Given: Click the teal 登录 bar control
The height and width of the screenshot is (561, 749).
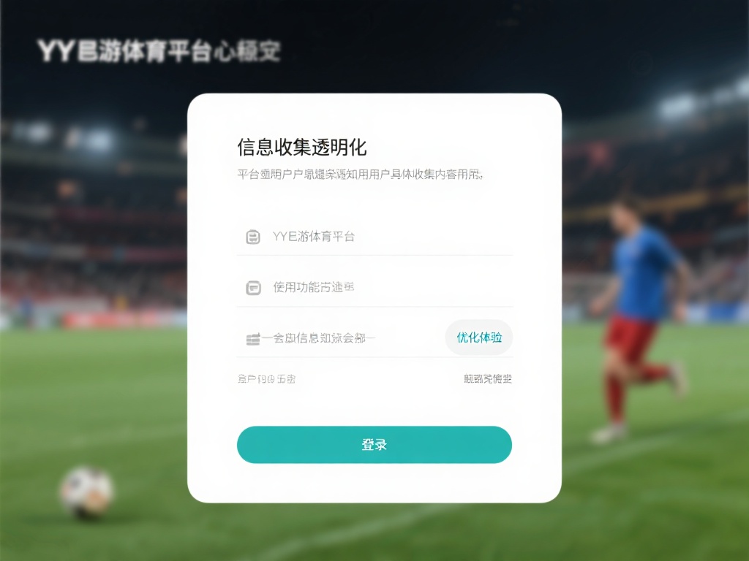Looking at the screenshot, I should pyautogui.click(x=374, y=444).
